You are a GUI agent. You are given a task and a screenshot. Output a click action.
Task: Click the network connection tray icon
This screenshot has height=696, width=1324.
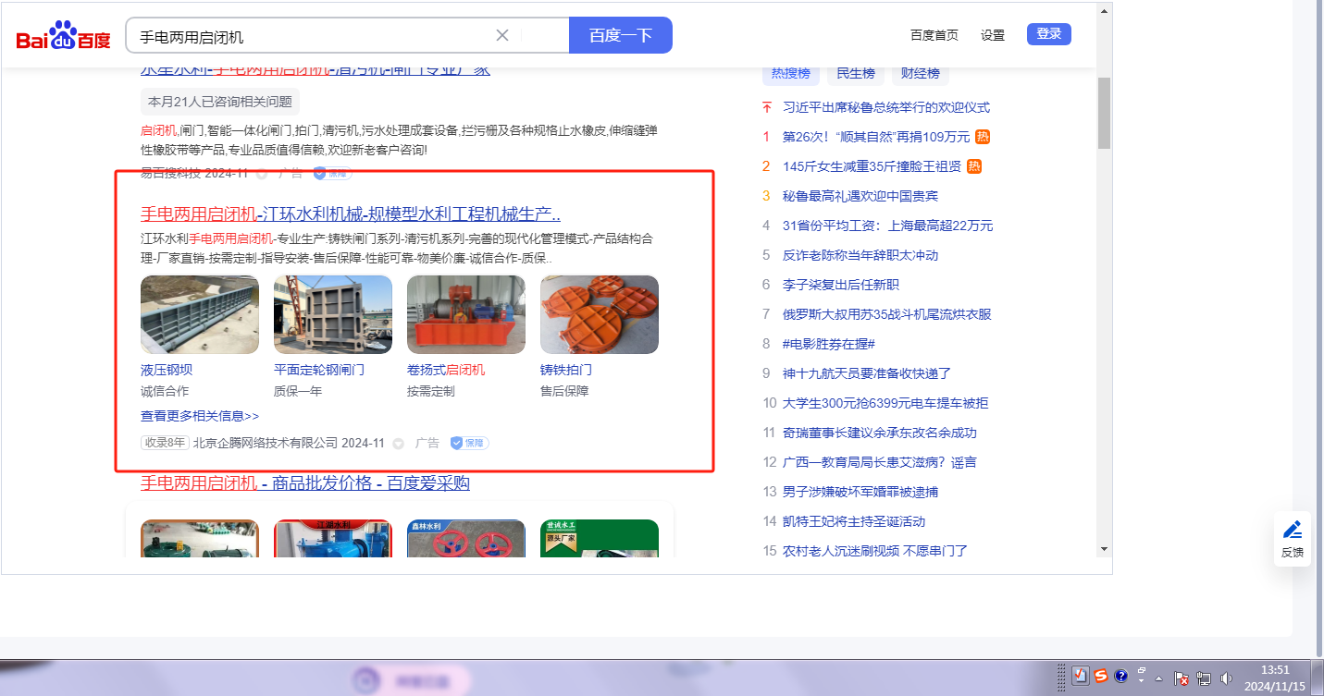pyautogui.click(x=1204, y=678)
